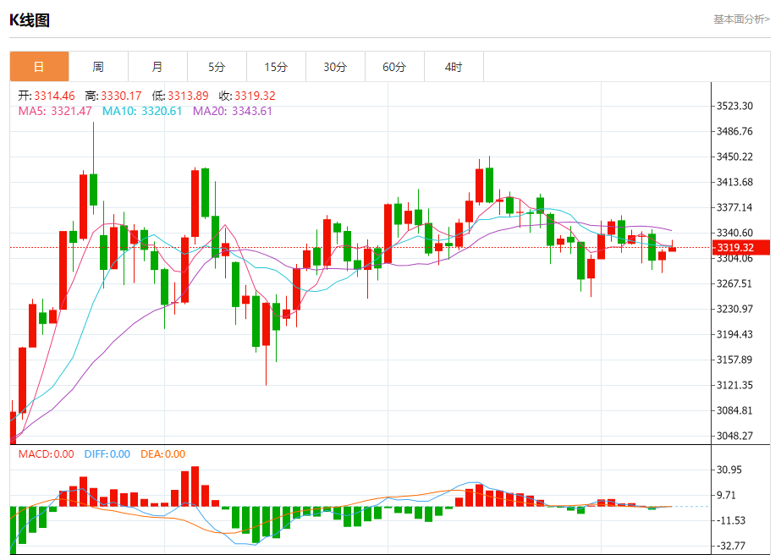
Task: Click the red 3319.32 current price tag
Action: 733,247
